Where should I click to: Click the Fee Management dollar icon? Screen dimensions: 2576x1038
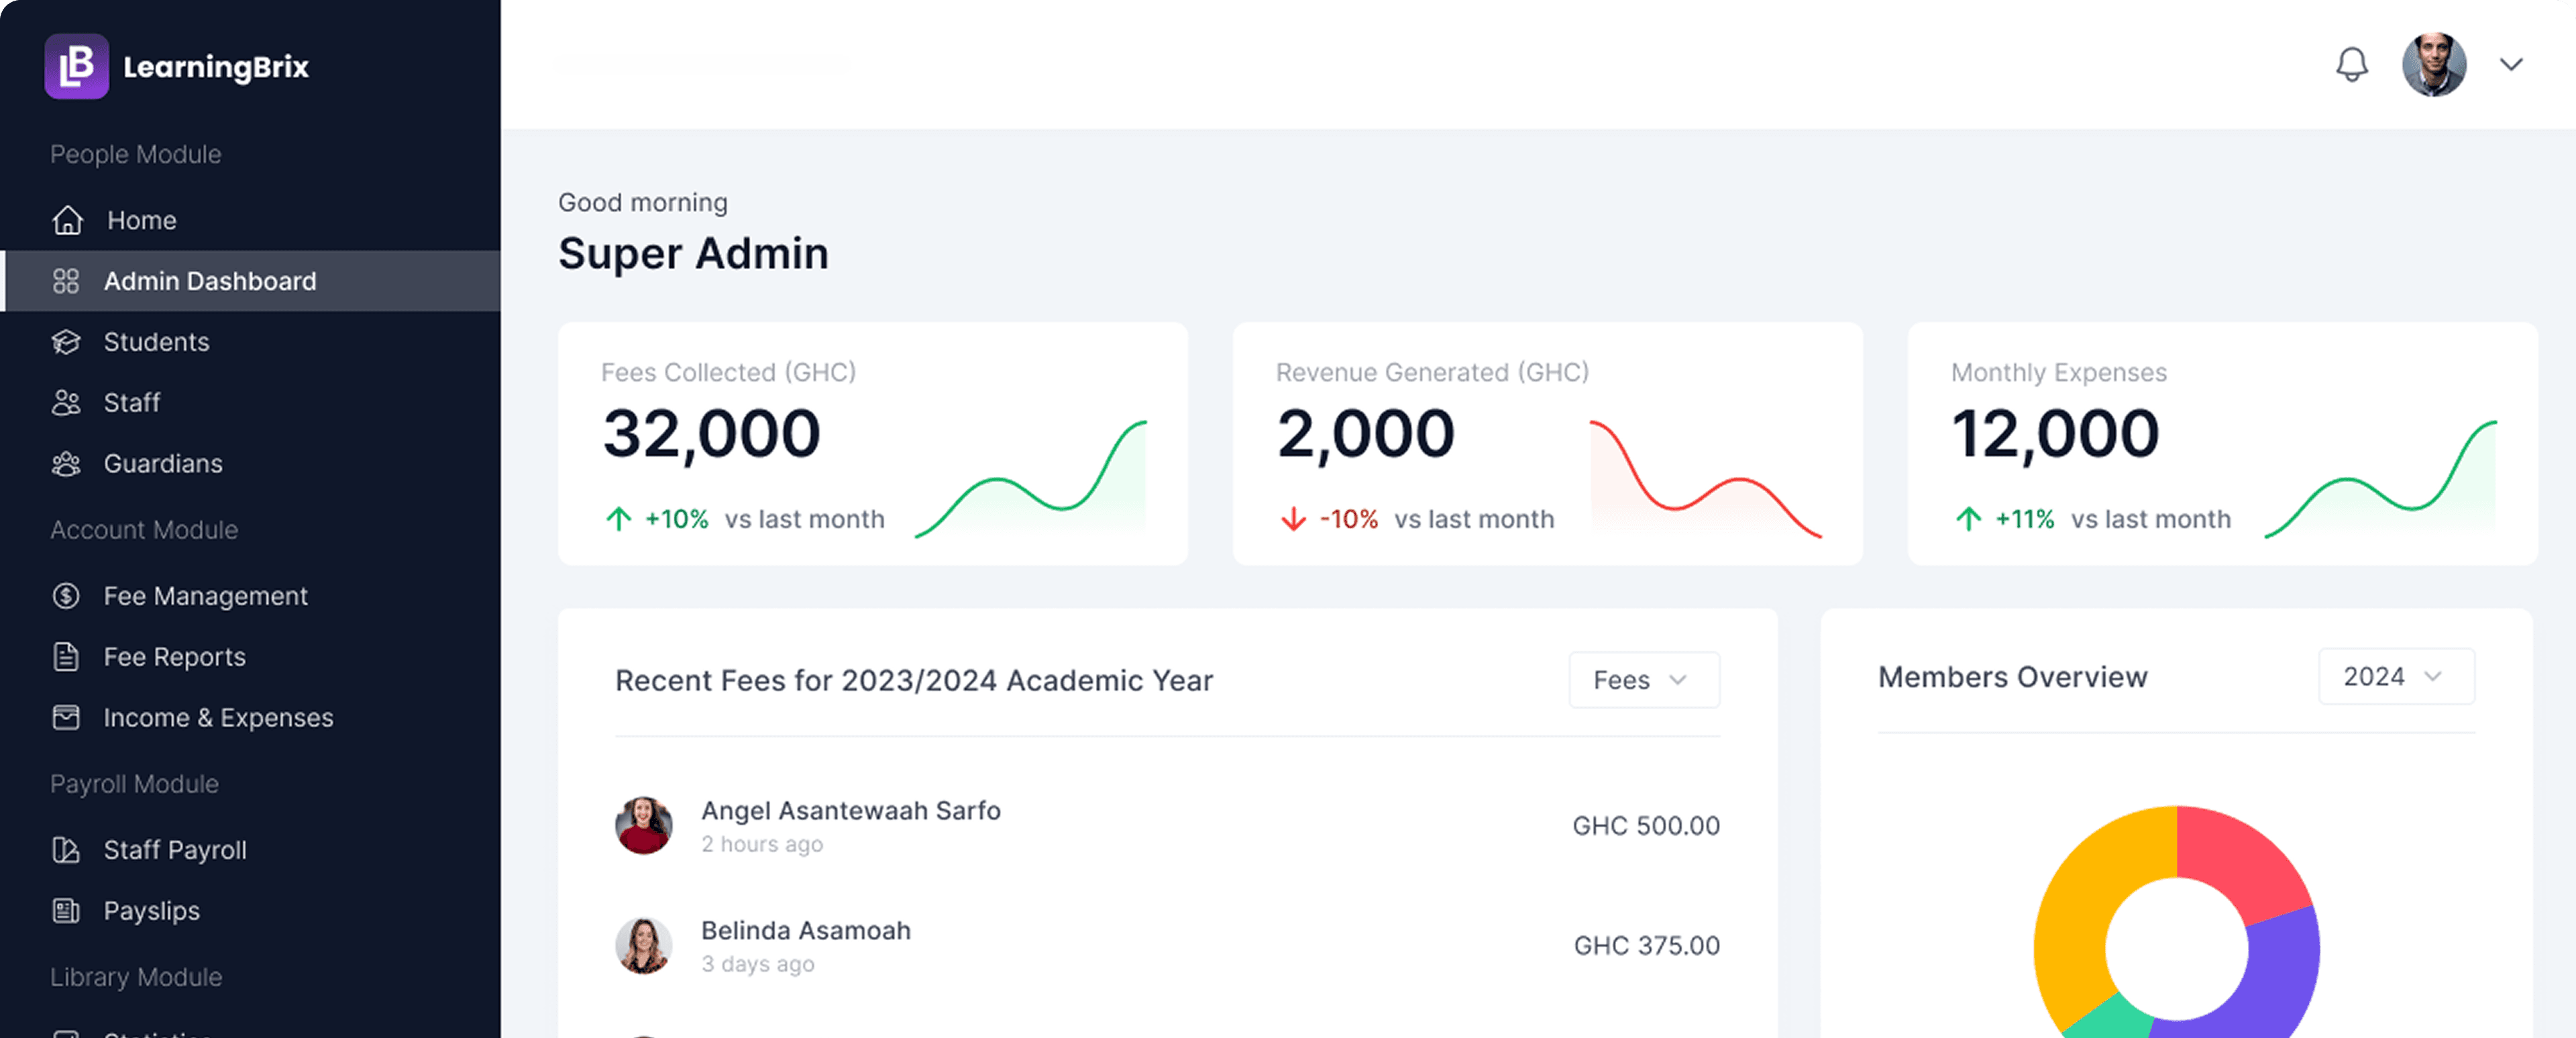(x=66, y=596)
